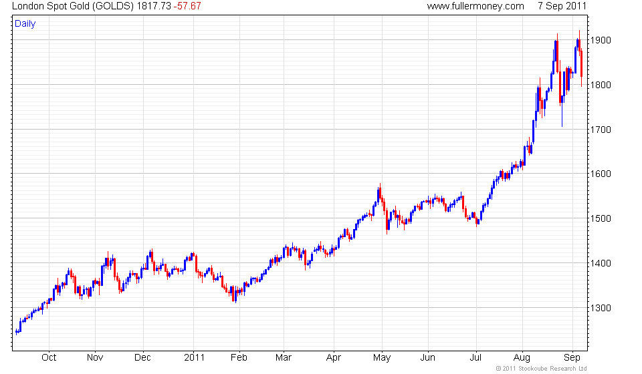Click the red change value -57.67
The width and height of the screenshot is (642, 374).
click(x=187, y=6)
